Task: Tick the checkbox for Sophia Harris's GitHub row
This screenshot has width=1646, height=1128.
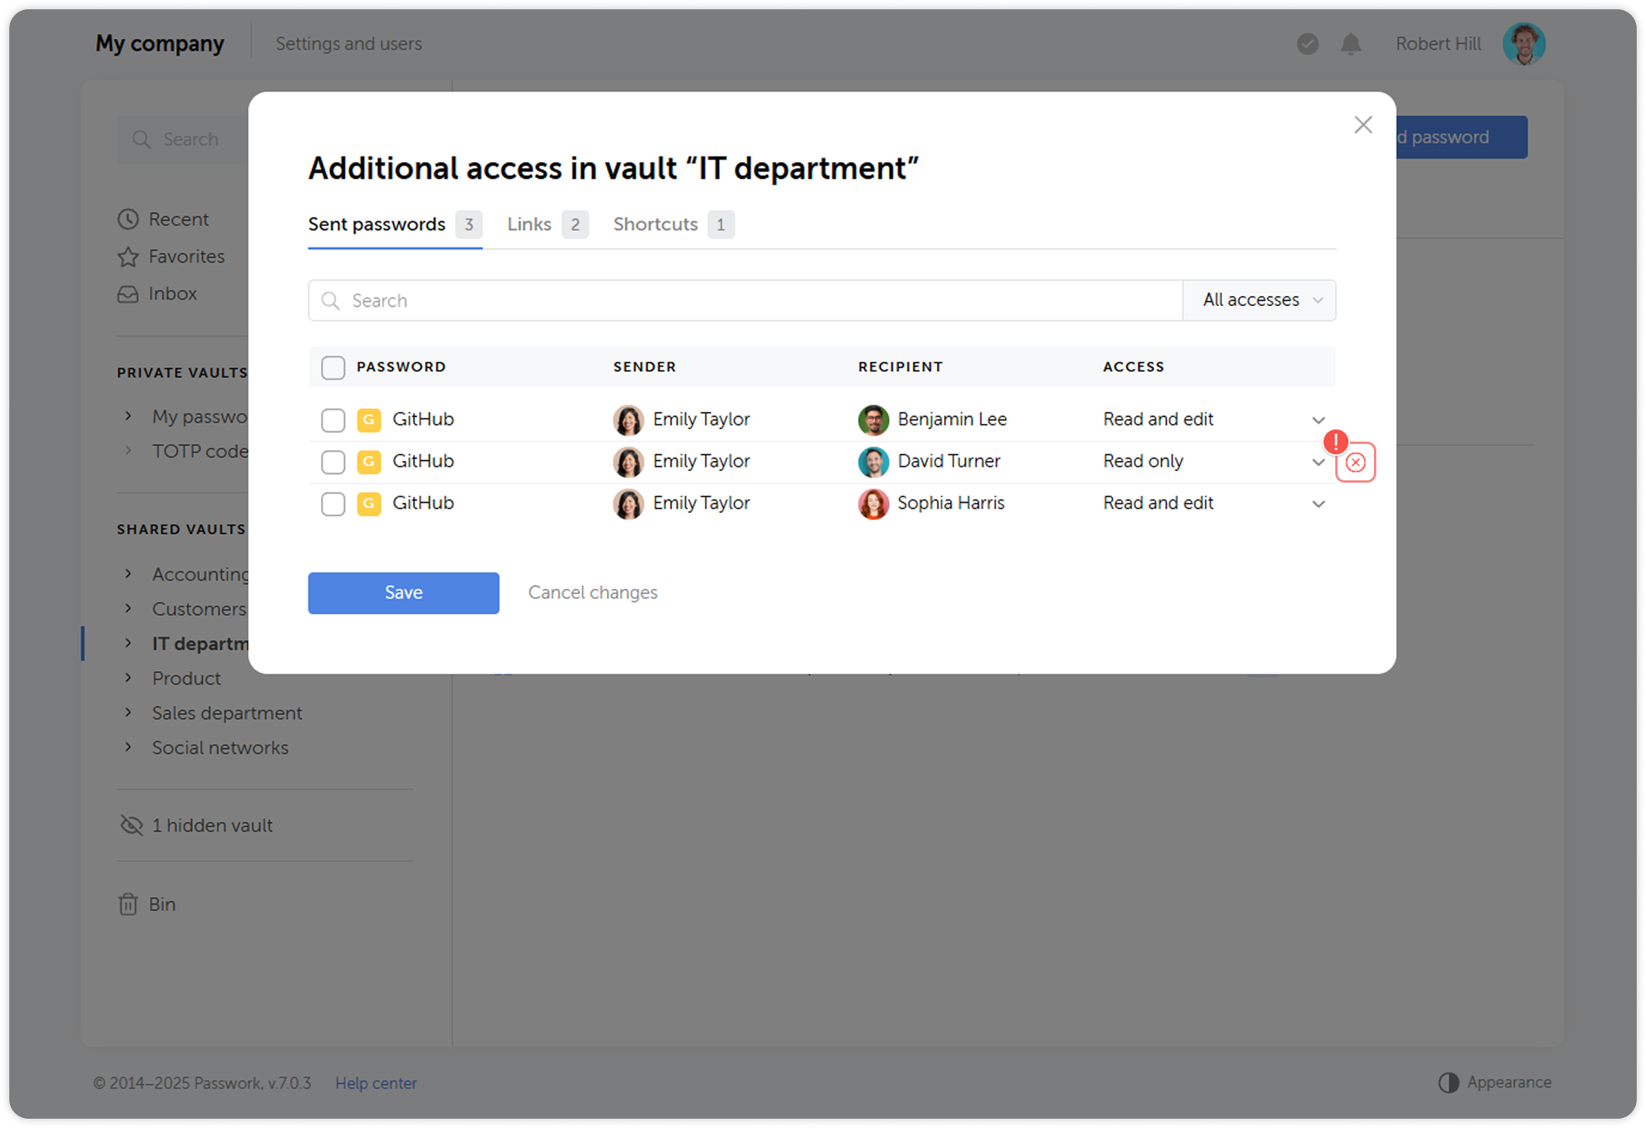Action: (x=333, y=504)
